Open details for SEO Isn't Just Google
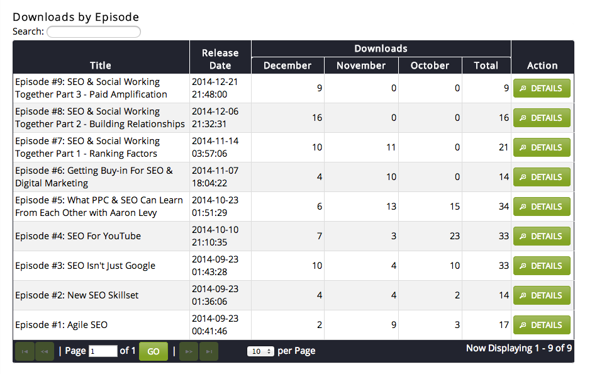The height and width of the screenshot is (374, 597). [542, 266]
